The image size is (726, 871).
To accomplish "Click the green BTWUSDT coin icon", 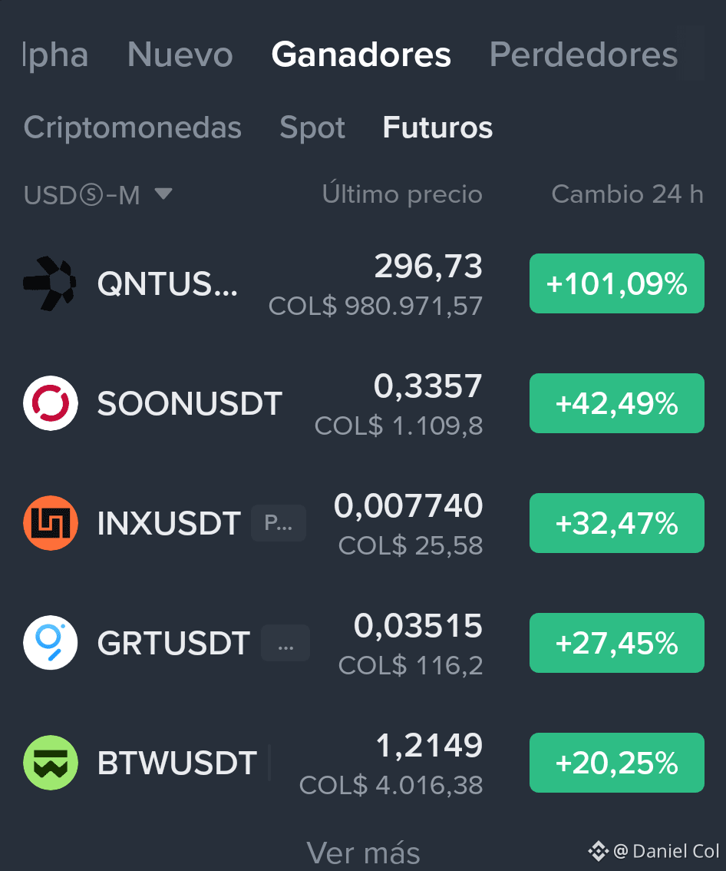I will pos(51,763).
